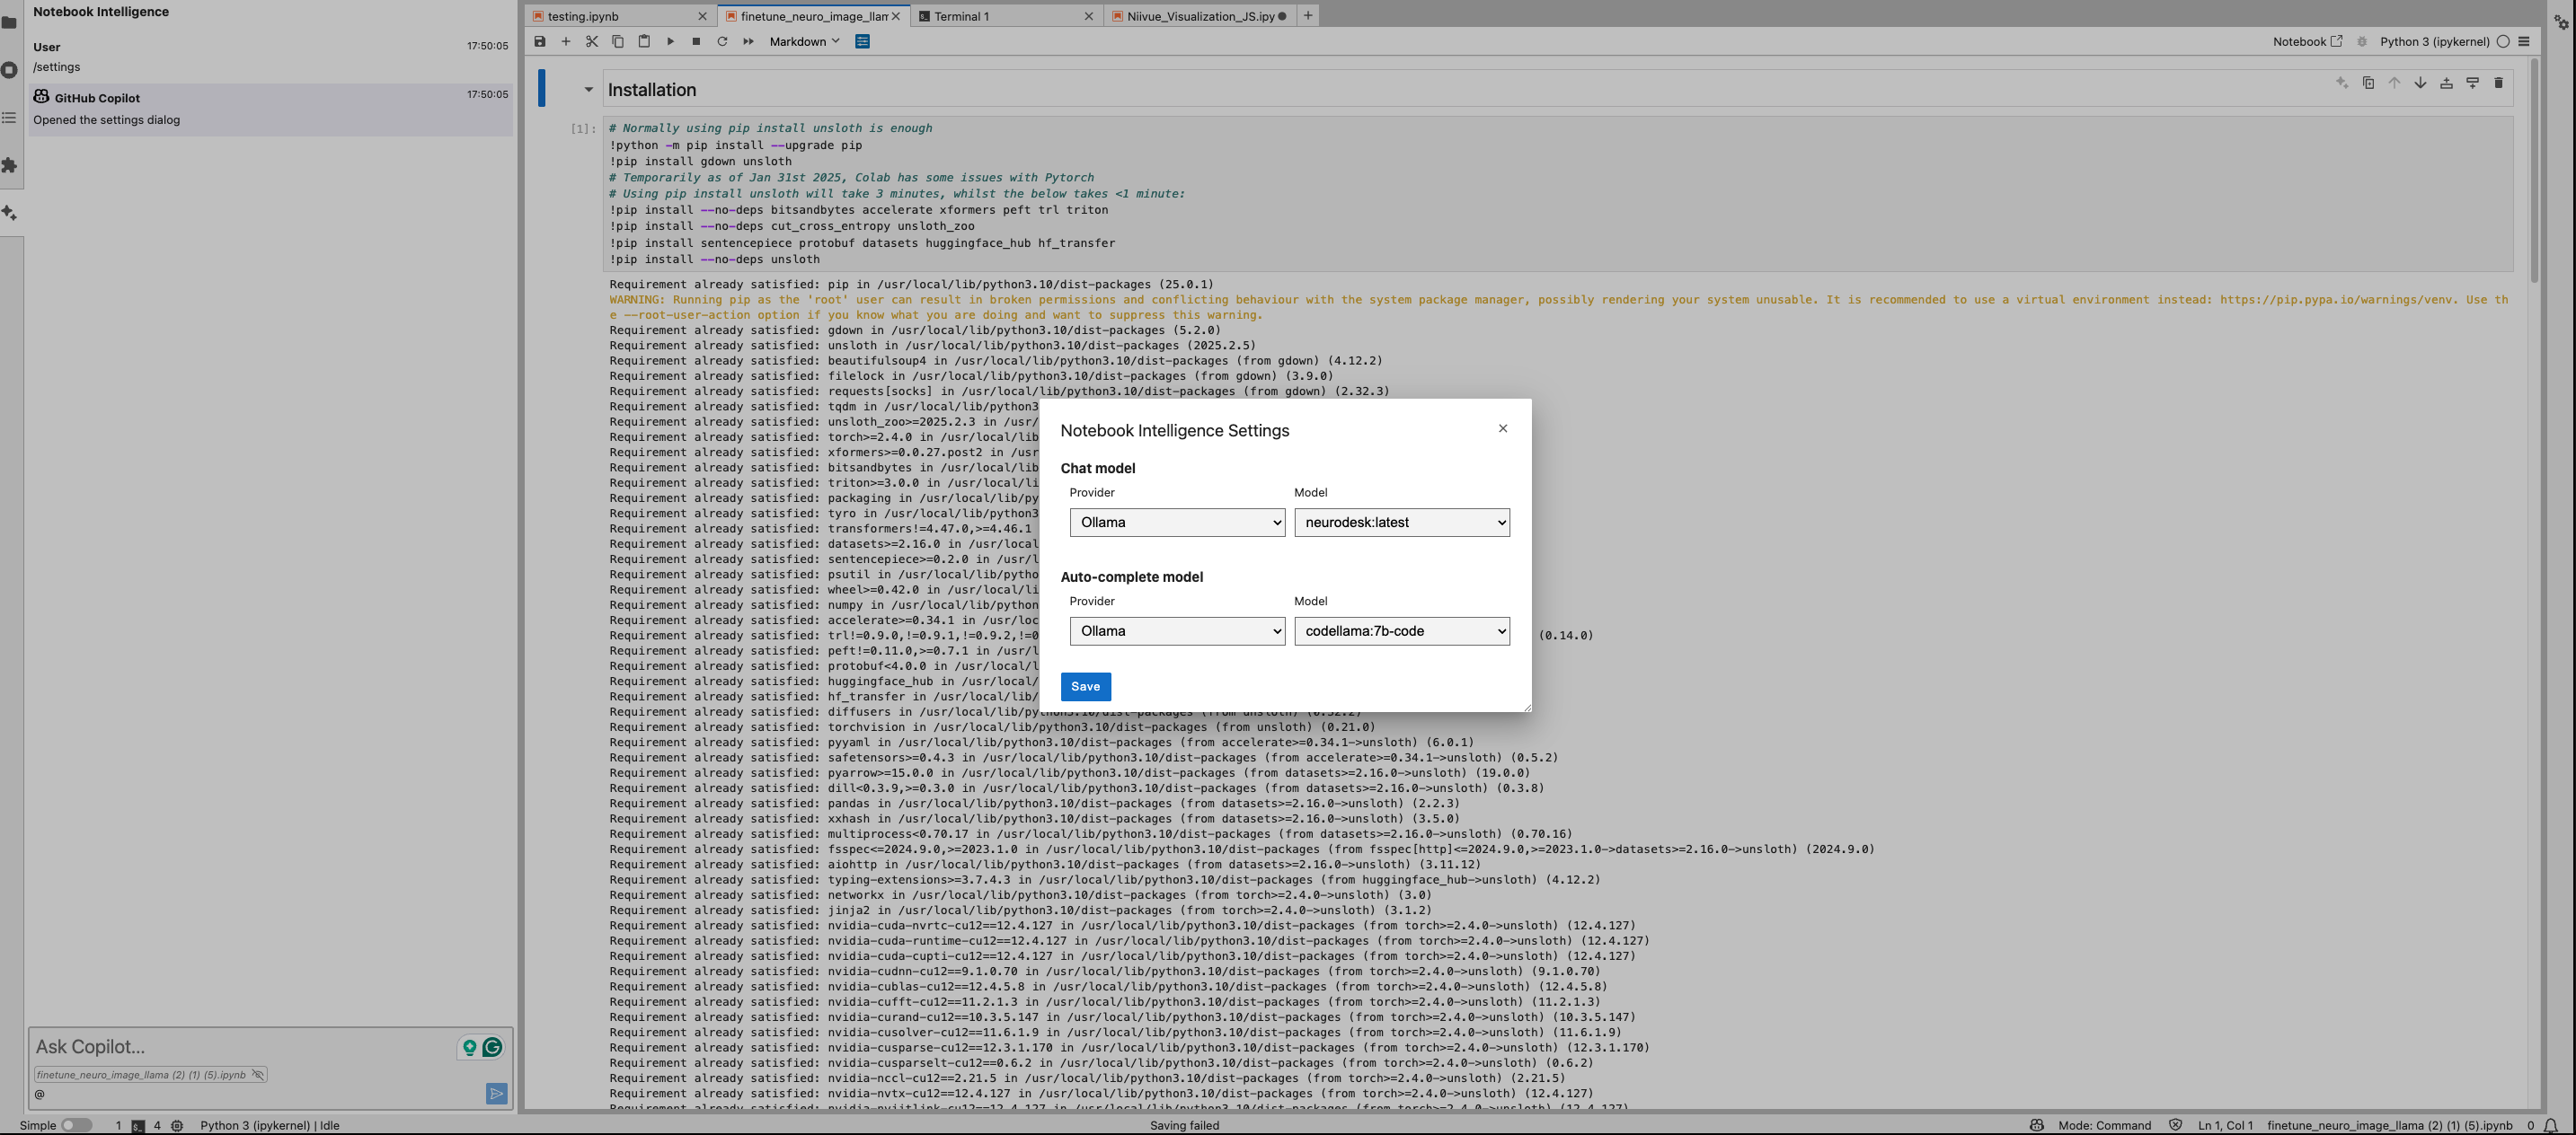Open a new launcher tab with plus
Screen dimensions: 2576x1135
point(1308,16)
